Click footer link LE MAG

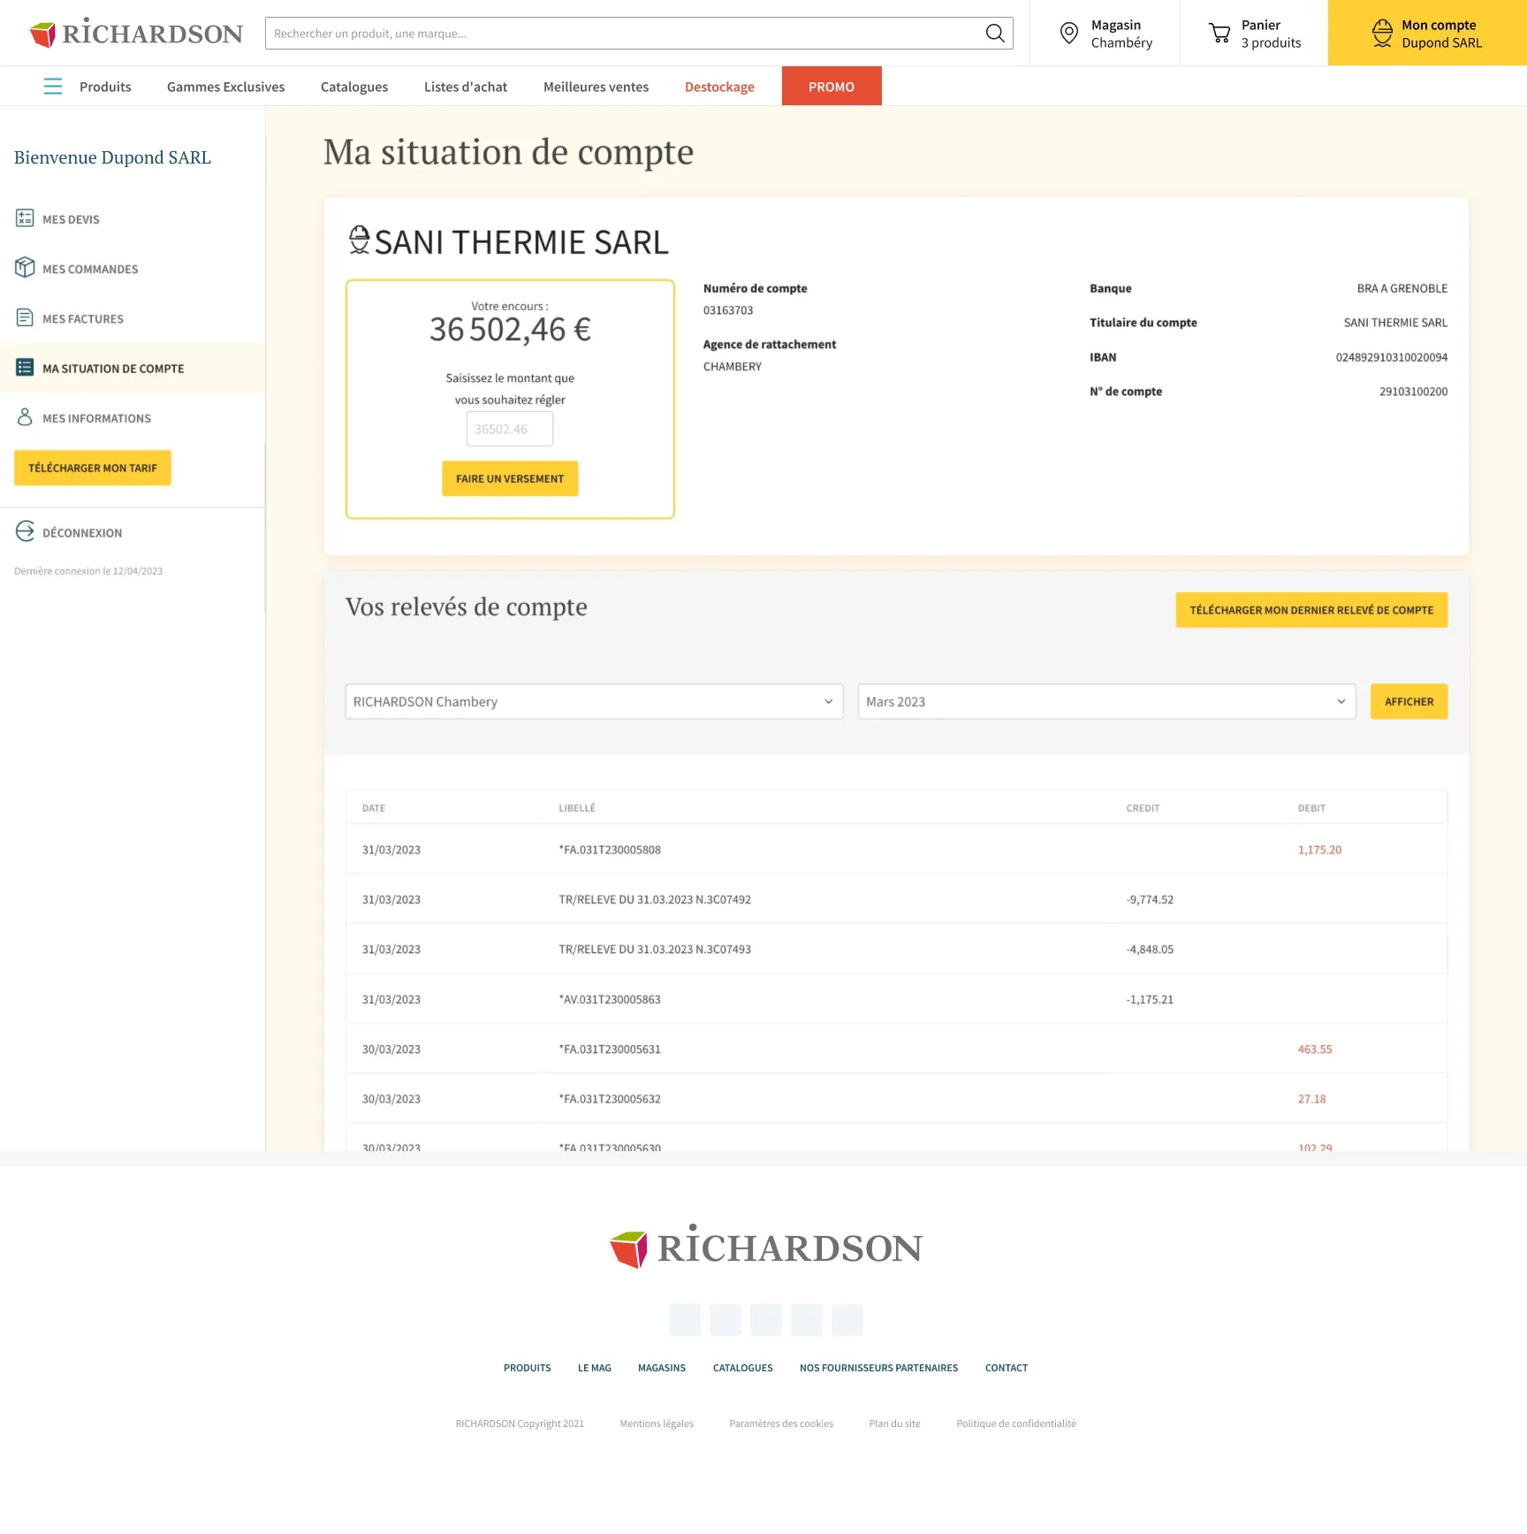click(x=595, y=1368)
